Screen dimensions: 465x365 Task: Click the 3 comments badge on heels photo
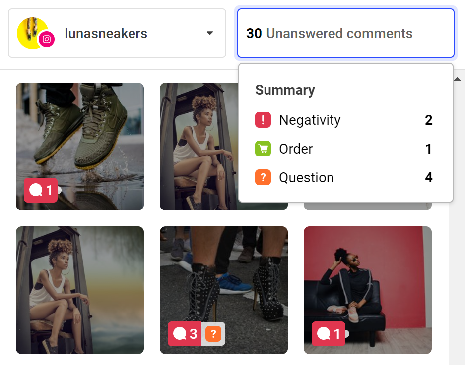[x=185, y=334]
